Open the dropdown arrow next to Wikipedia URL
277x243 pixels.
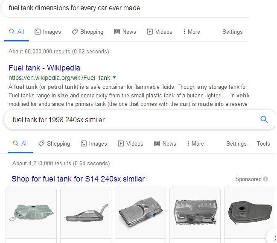click(114, 77)
